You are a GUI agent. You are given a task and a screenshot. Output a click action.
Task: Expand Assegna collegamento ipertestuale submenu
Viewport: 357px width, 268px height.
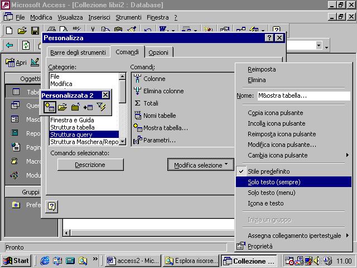point(293,236)
